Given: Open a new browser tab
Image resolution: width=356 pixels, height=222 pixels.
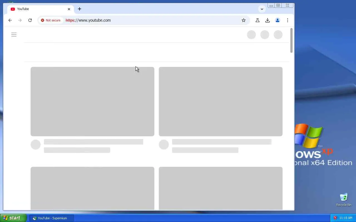Looking at the screenshot, I should 80,9.
